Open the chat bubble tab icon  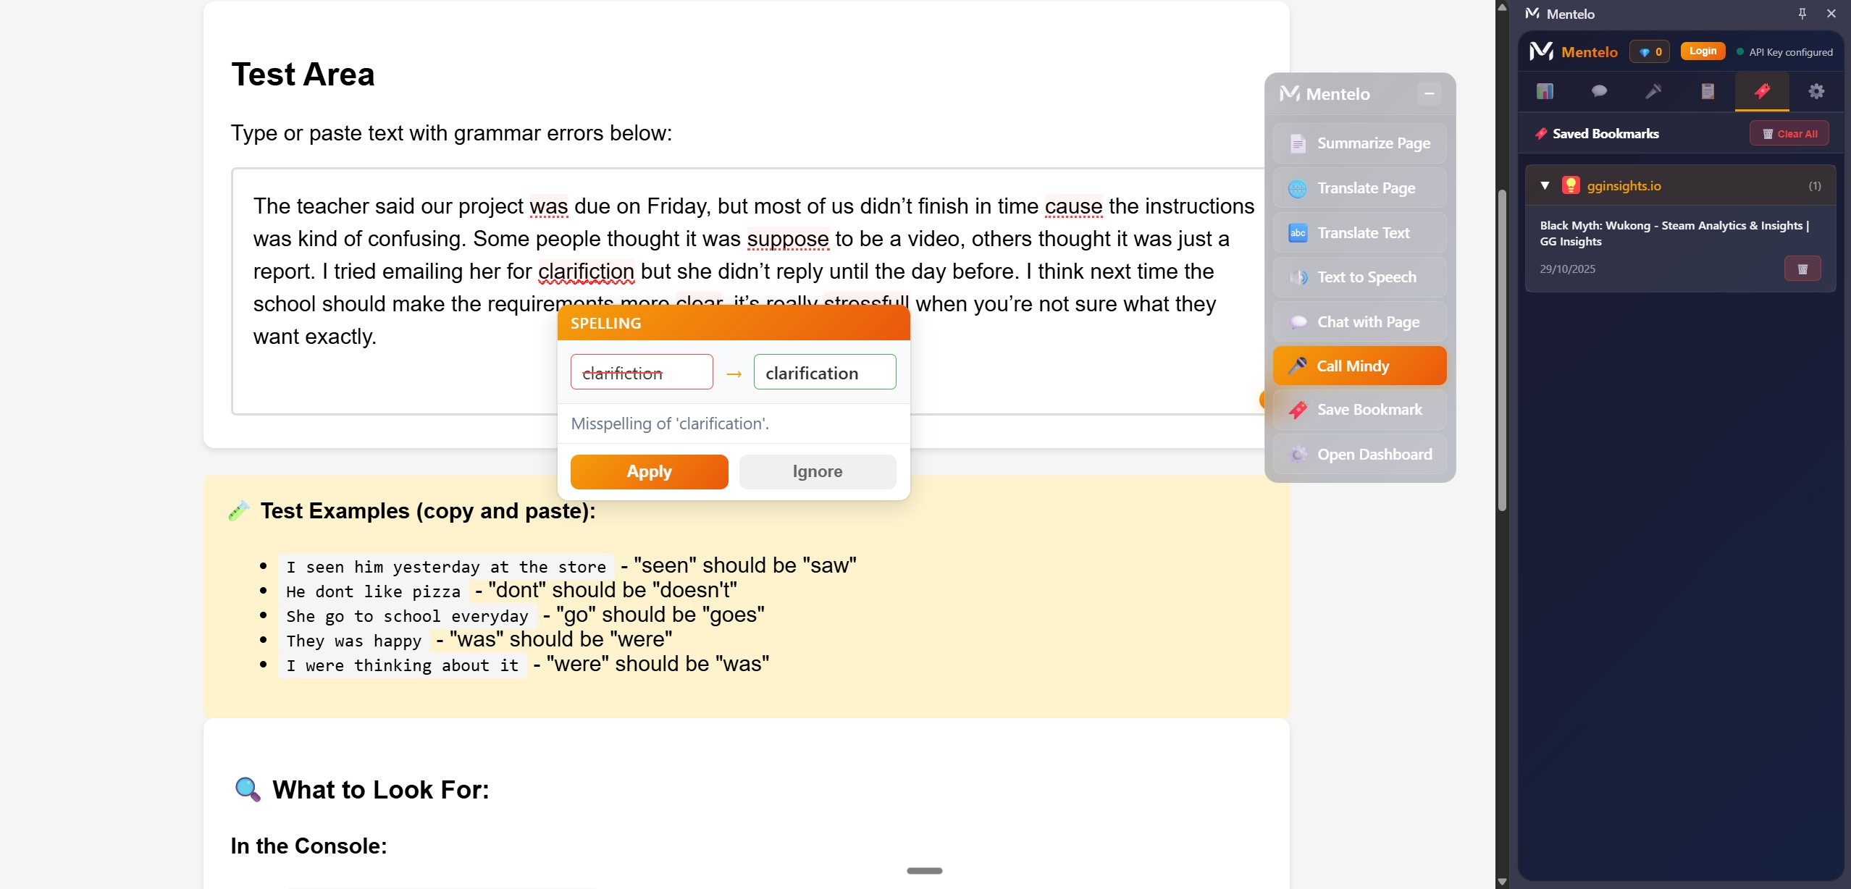coord(1599,91)
